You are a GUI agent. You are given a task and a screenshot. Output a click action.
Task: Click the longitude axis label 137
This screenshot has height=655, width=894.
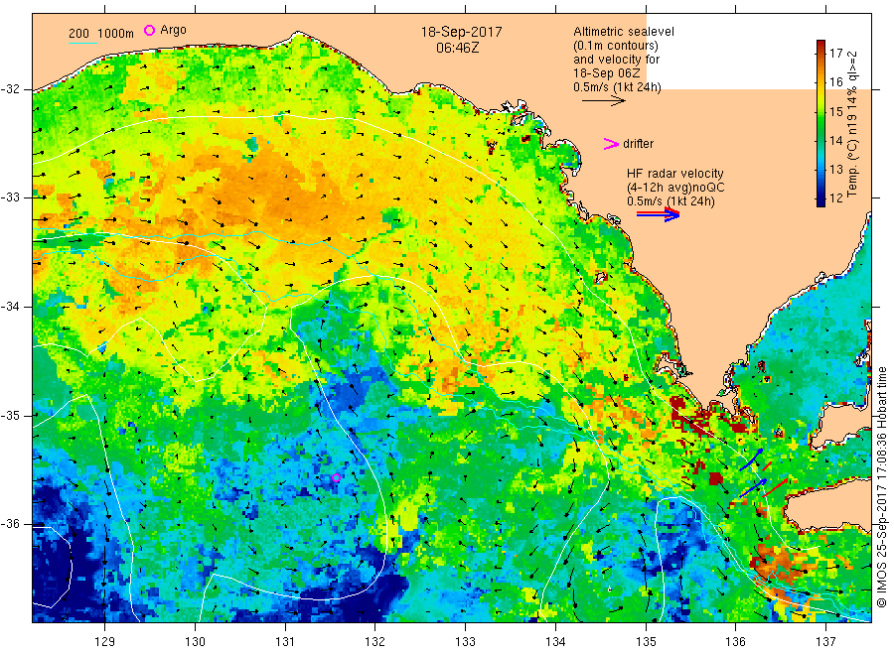tap(825, 642)
